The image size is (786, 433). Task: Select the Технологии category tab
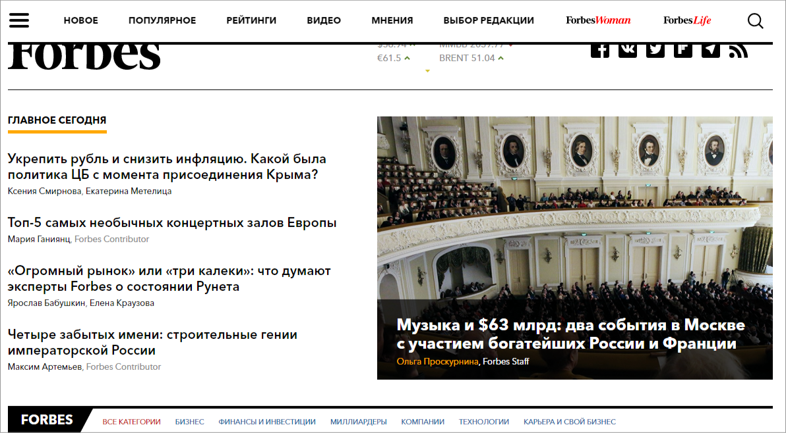tap(484, 422)
